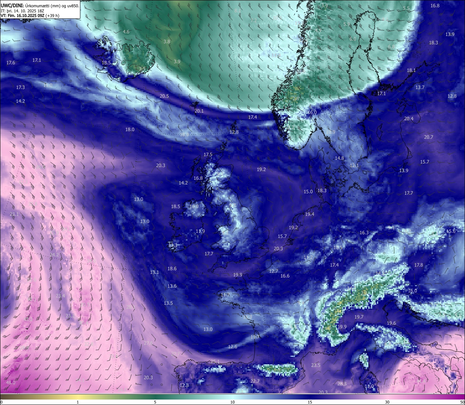Select the 48.0 value label
465x405 pixels.
coord(11,382)
